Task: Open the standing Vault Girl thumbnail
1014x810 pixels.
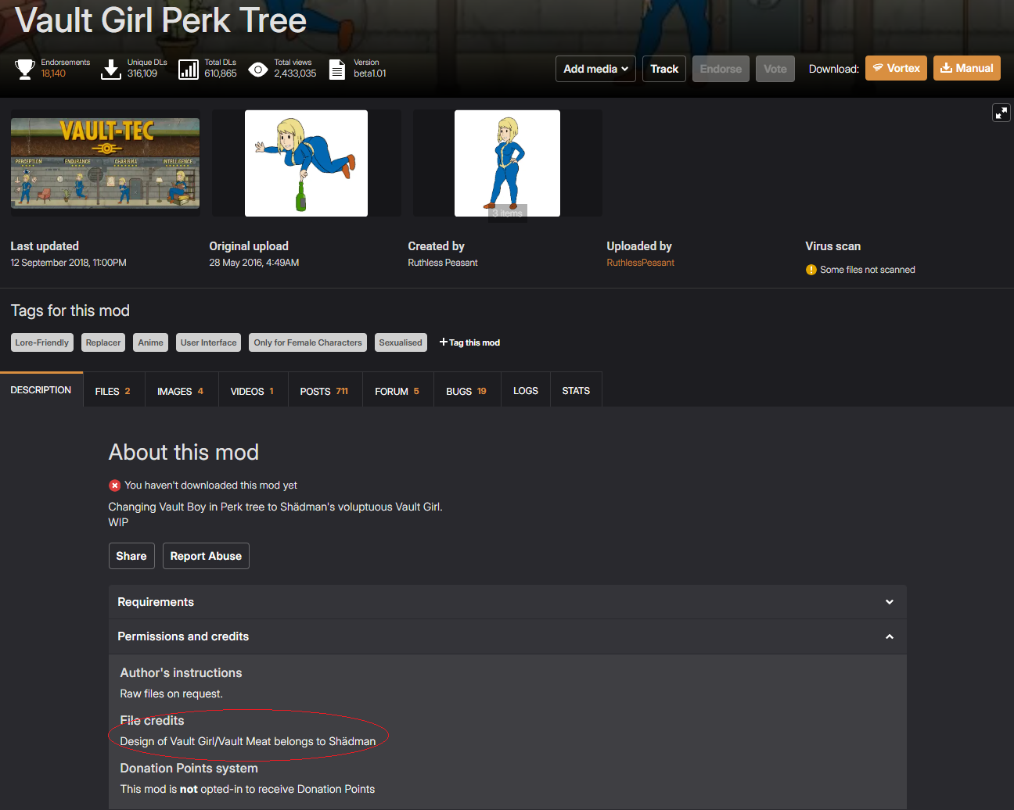Action: tap(507, 163)
